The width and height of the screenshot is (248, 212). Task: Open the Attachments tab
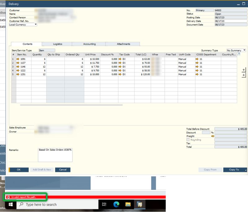[x=123, y=44]
